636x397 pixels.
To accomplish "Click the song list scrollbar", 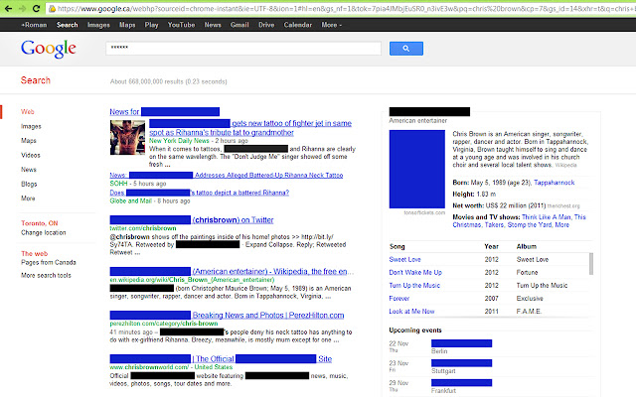I will point(591,264).
